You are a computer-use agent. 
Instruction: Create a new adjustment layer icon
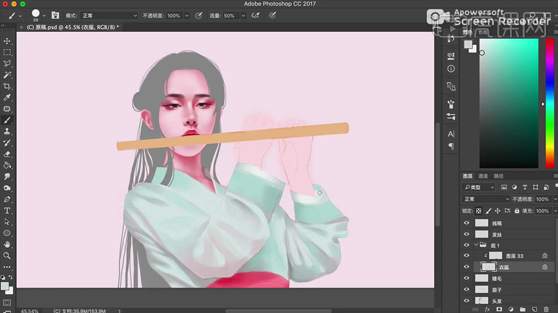pyautogui.click(x=511, y=310)
